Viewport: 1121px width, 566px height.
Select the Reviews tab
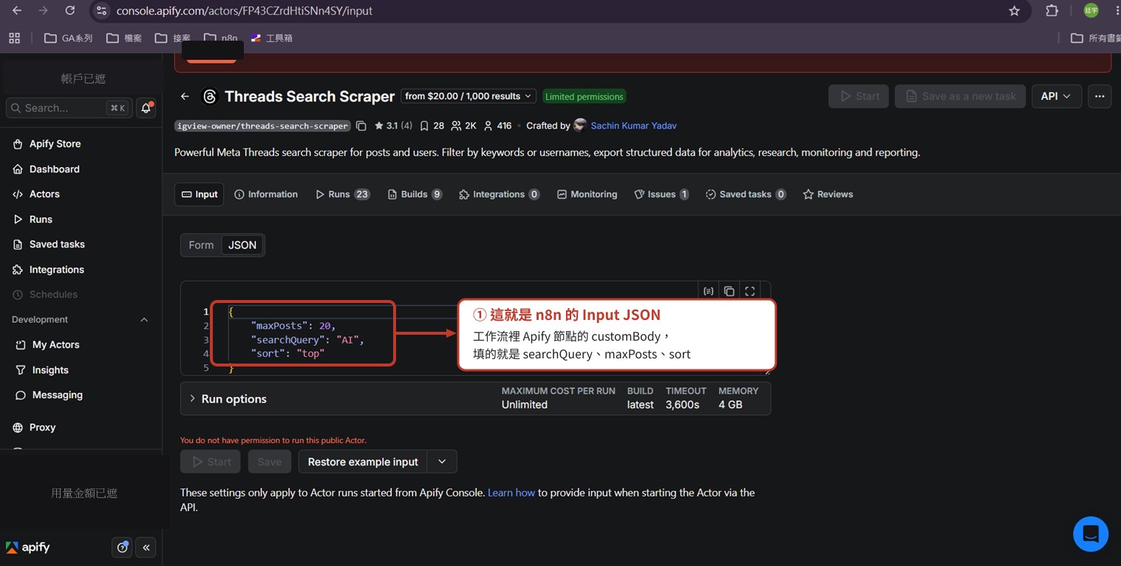(x=828, y=194)
